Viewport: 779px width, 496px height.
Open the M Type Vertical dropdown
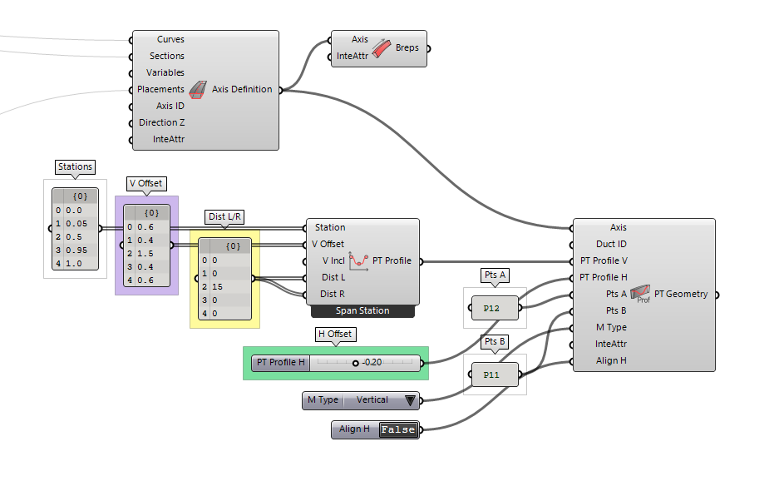pos(372,400)
